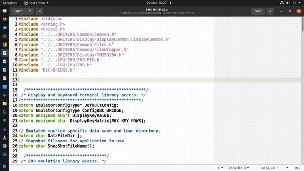Click the #include <unistd.h> line

[42, 29]
